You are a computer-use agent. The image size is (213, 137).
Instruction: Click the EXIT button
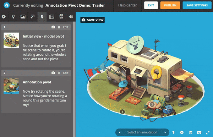(151, 5)
